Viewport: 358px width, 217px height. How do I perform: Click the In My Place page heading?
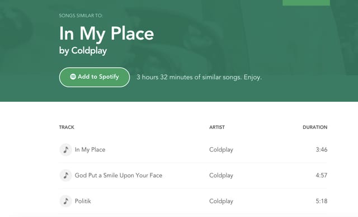tap(106, 34)
